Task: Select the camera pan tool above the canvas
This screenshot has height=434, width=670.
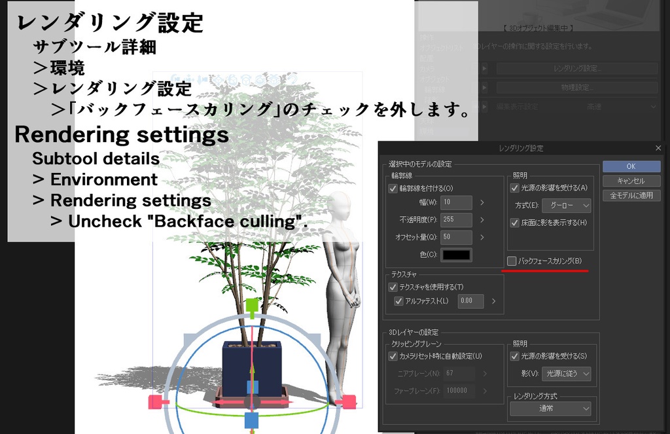Action: tap(188, 79)
